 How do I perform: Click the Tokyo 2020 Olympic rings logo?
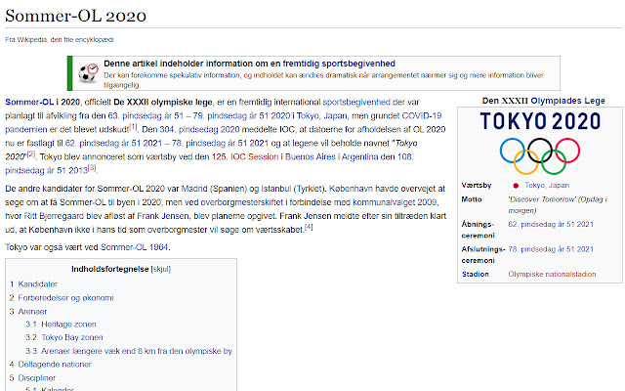pos(540,143)
